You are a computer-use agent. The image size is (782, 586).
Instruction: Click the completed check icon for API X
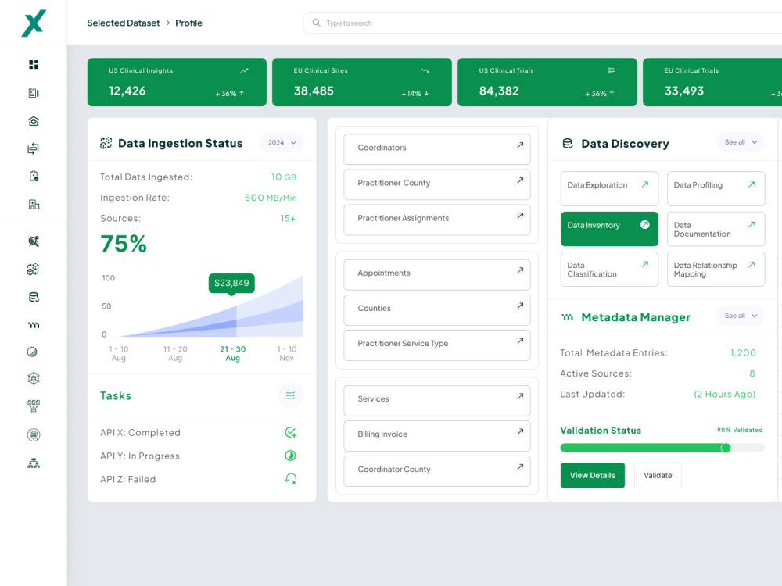tap(290, 433)
